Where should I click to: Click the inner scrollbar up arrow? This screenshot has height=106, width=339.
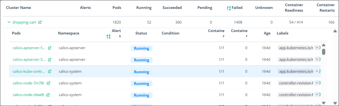(324, 45)
